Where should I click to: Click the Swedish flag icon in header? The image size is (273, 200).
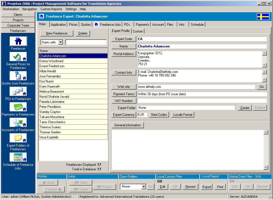[x=263, y=16]
